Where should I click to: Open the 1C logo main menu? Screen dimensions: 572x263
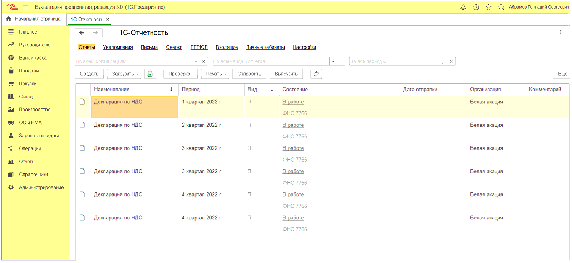point(12,7)
